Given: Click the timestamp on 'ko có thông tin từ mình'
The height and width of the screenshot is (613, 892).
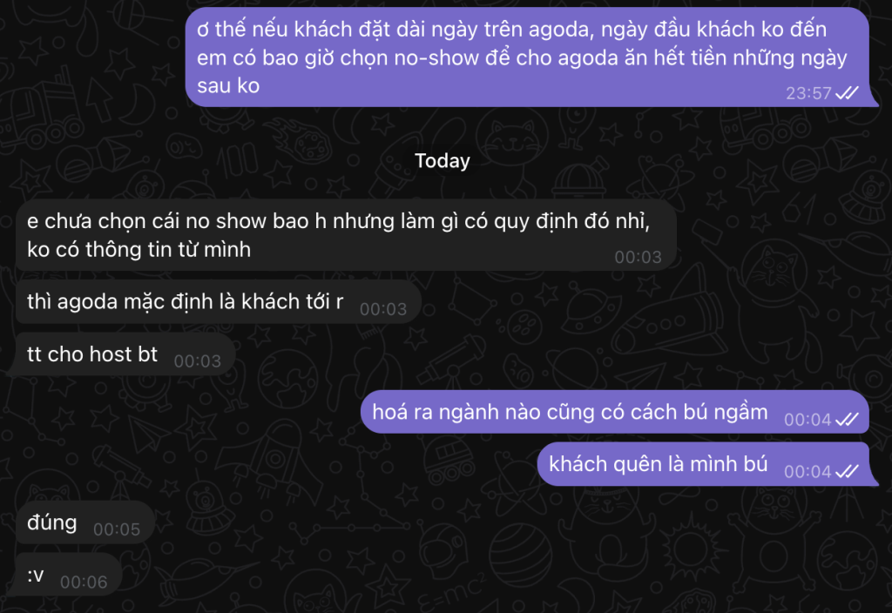Looking at the screenshot, I should point(638,257).
